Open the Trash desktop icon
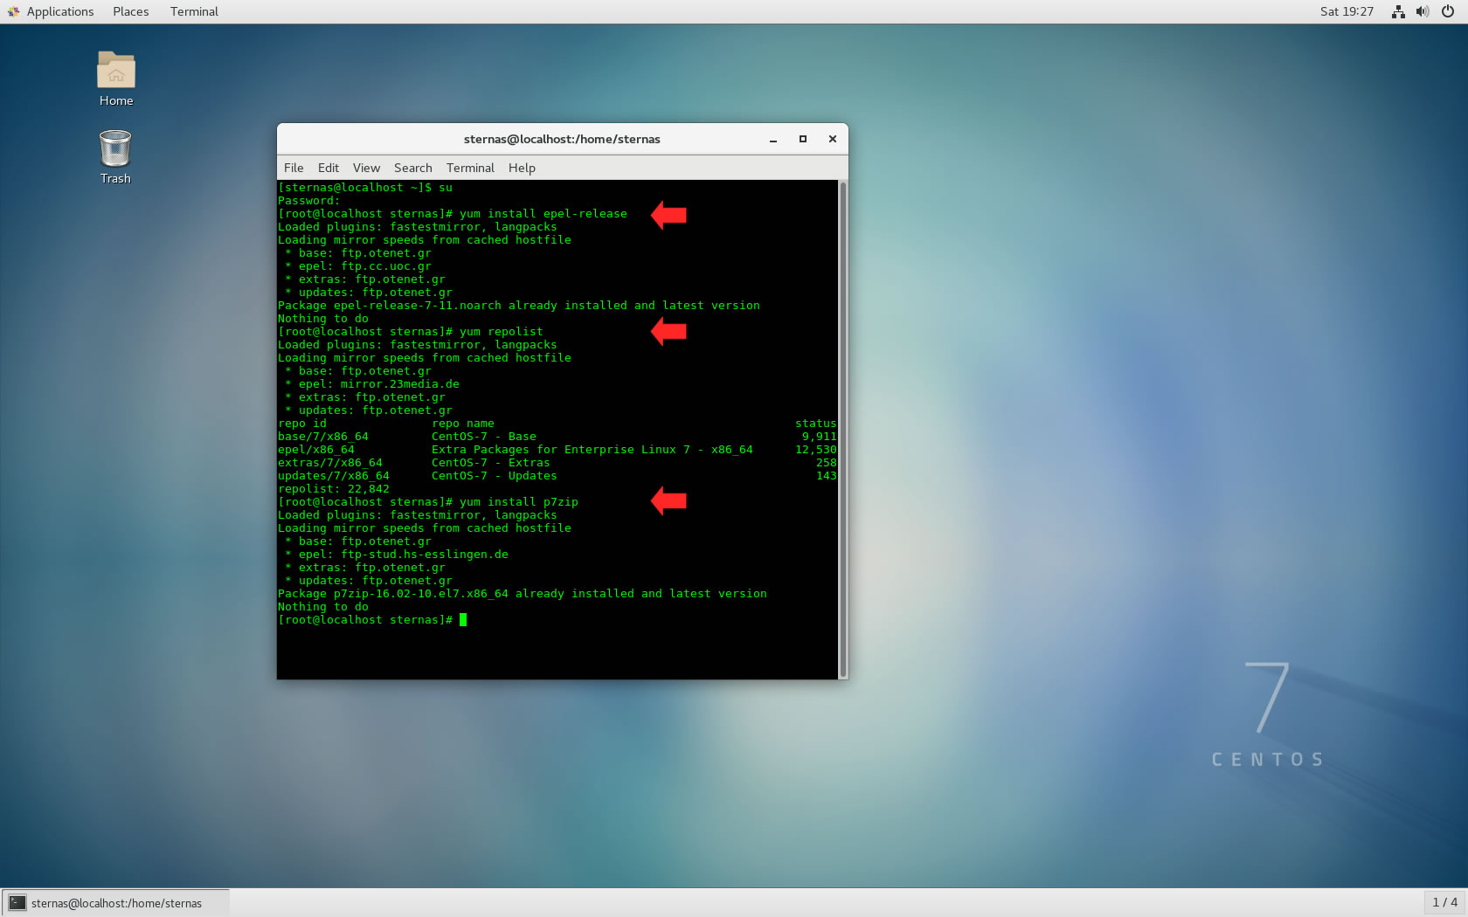1468x917 pixels. (115, 157)
